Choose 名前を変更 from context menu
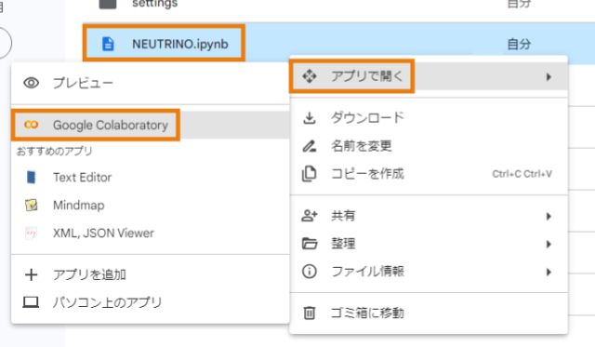Image resolution: width=595 pixels, height=347 pixels. 429,146
